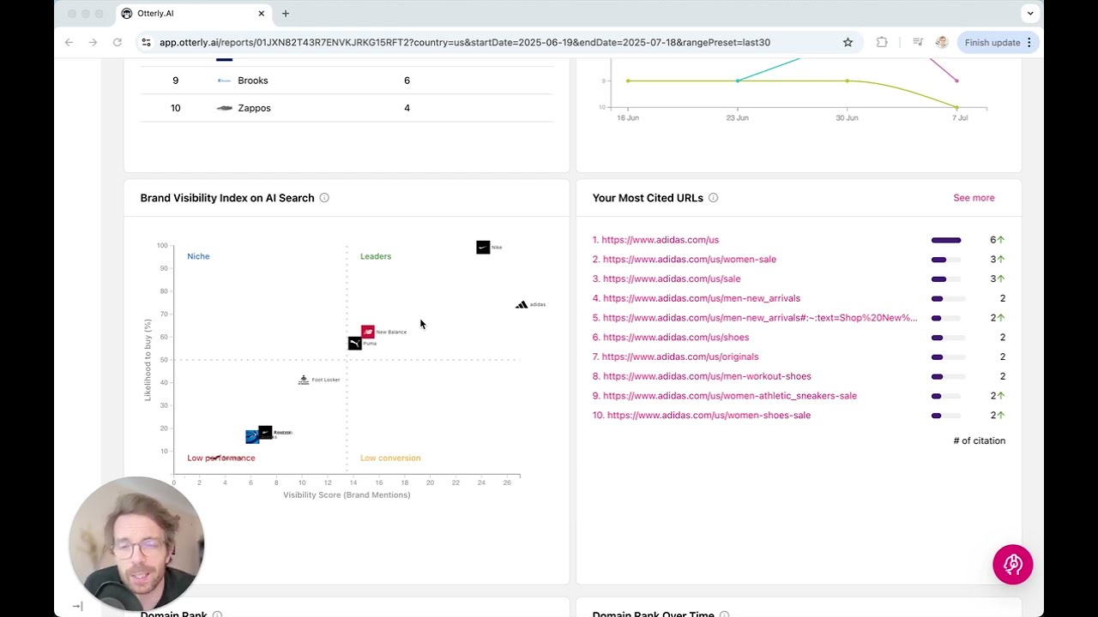Screen dimensions: 1098x617
Task: Bookmark this page with star icon
Action: (x=848, y=42)
